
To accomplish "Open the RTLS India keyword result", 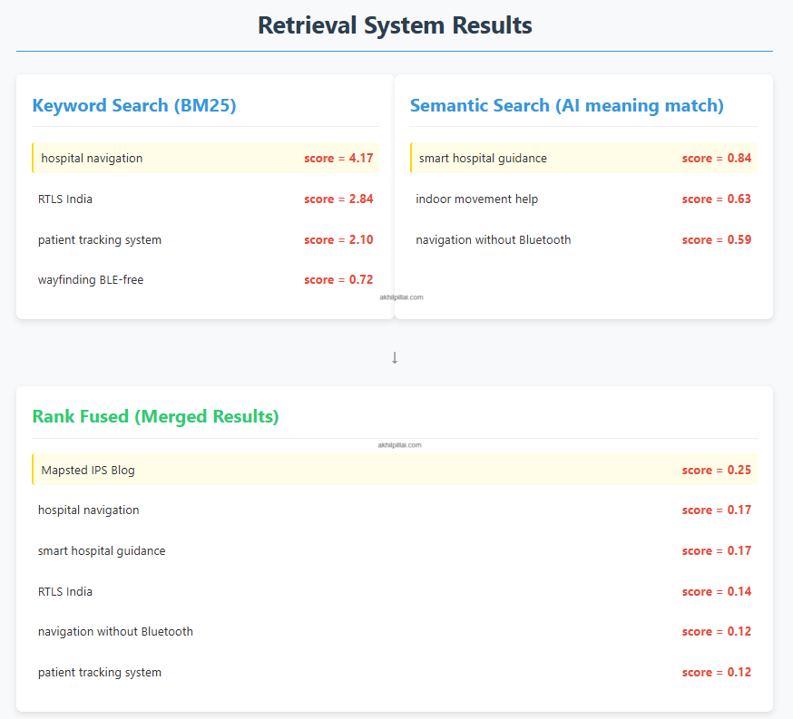I will pos(205,199).
